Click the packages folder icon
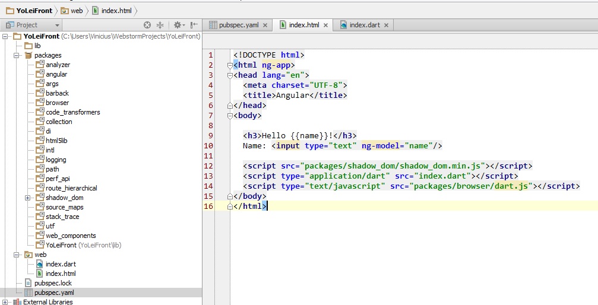The image size is (598, 305). pos(29,55)
